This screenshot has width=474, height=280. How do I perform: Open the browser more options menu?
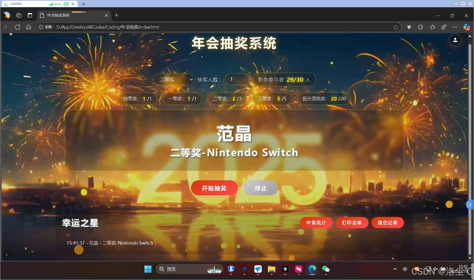point(455,27)
